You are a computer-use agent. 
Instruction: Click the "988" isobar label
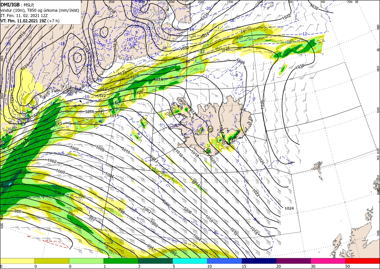[79, 227]
